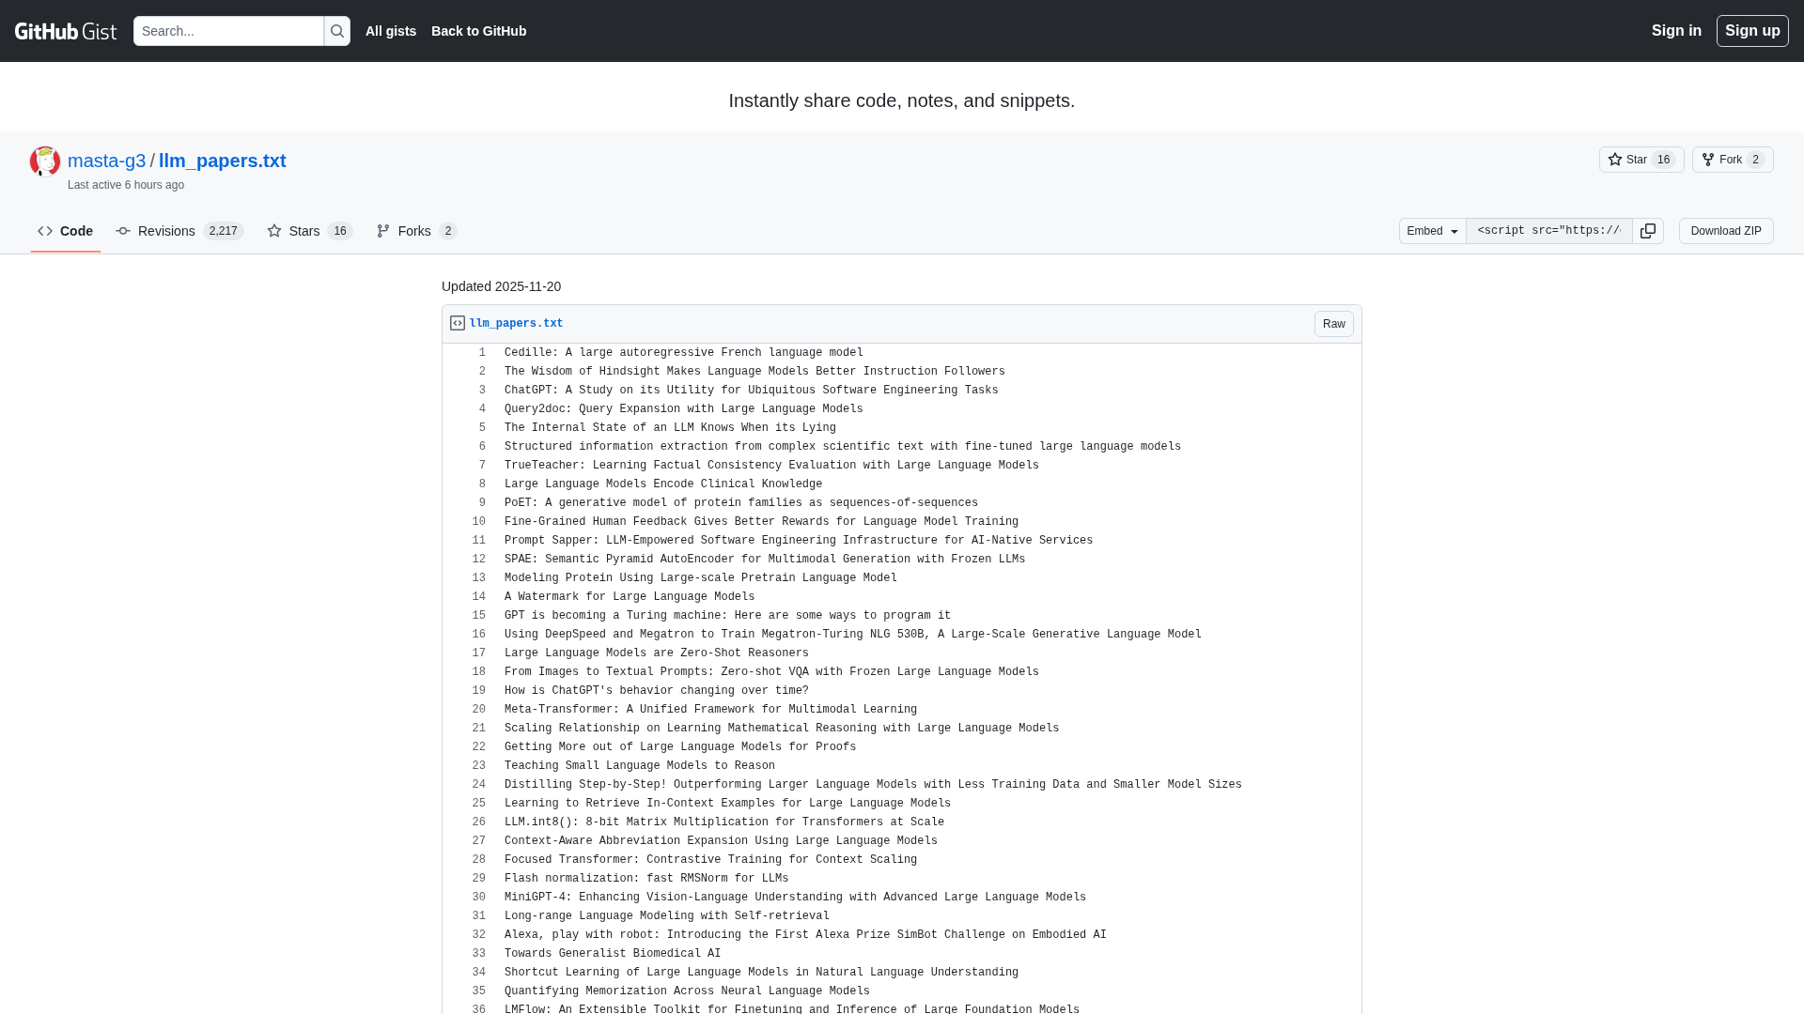Click the Sign up button

coord(1751,31)
